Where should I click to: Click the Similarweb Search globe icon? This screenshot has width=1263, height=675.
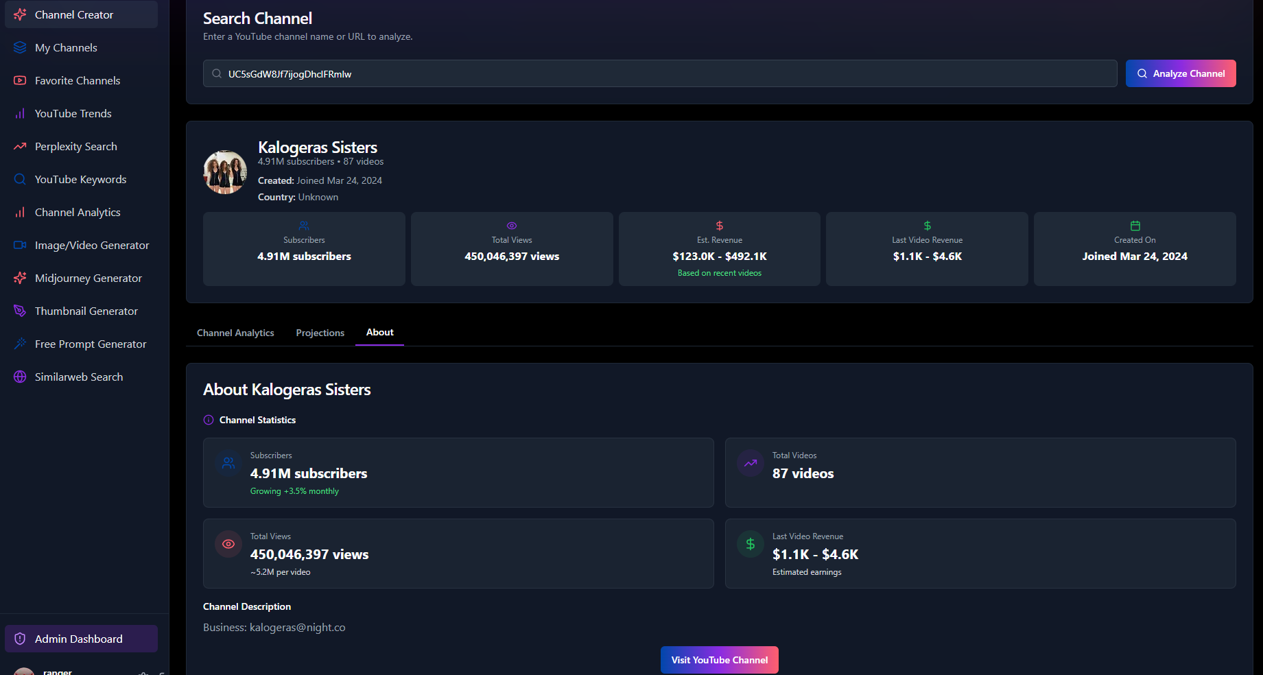pos(20,377)
